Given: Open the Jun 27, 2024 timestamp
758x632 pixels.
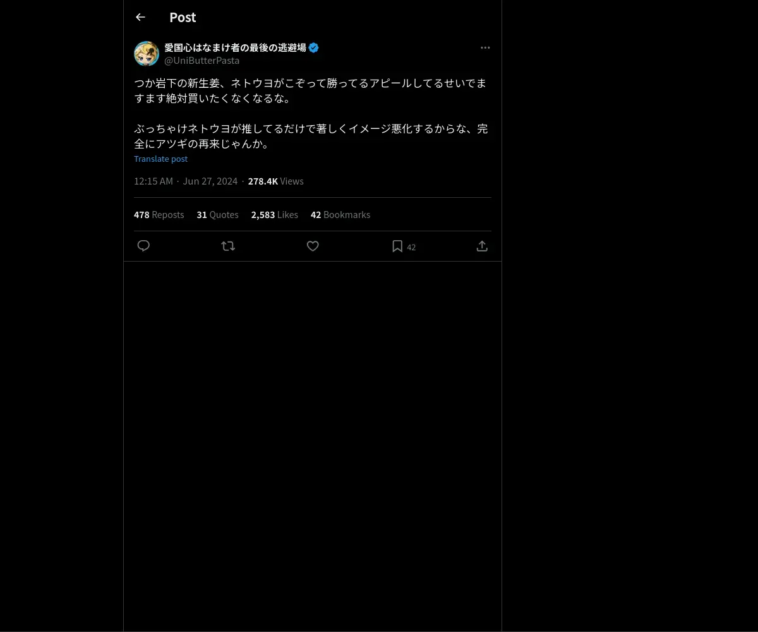Looking at the screenshot, I should (210, 181).
